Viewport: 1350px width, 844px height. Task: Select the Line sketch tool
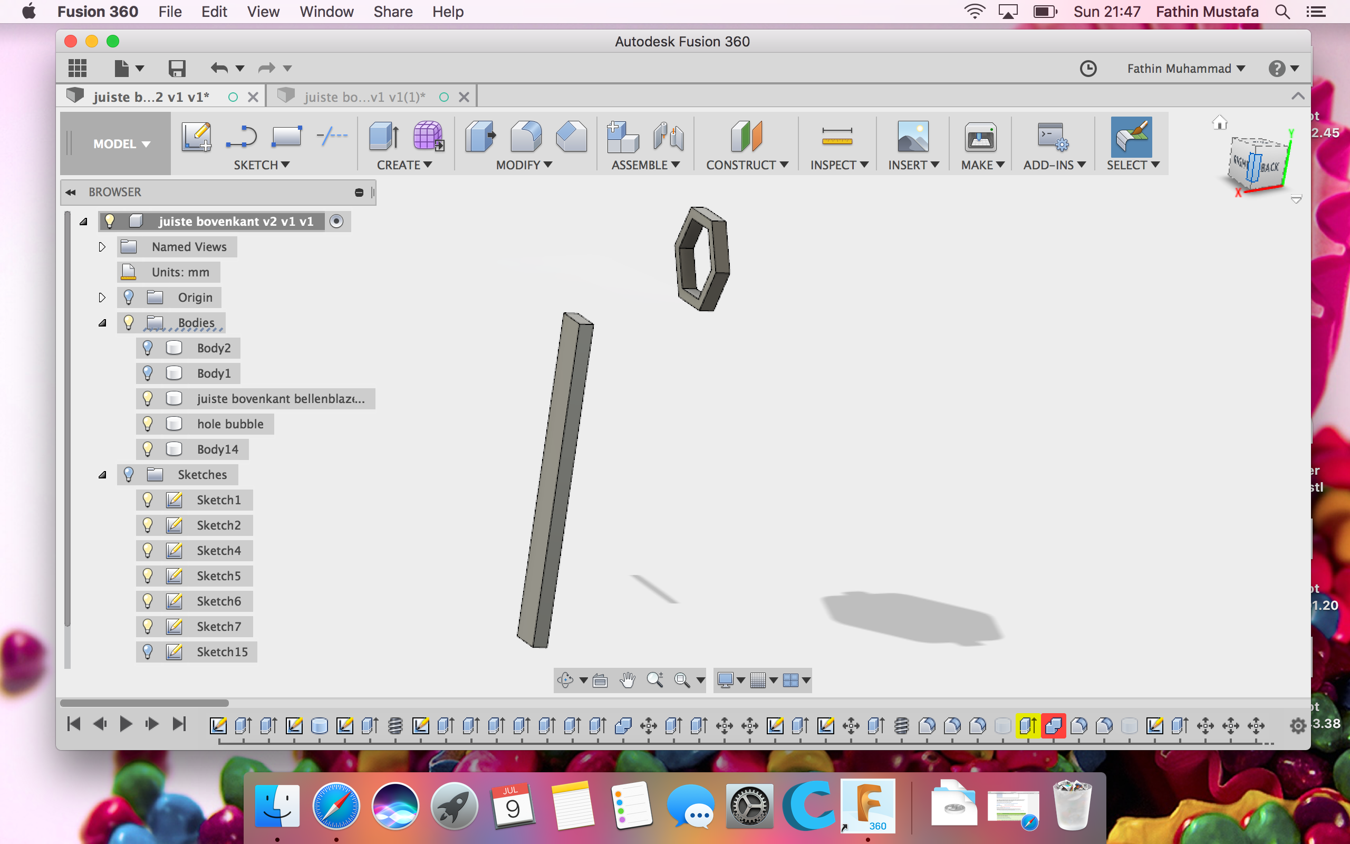[x=242, y=136]
